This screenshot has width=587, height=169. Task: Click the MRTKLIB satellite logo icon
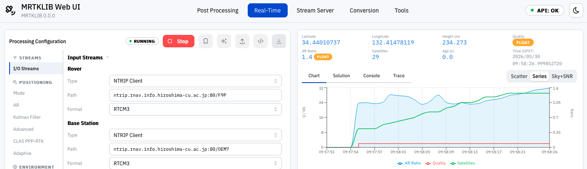(11, 10)
